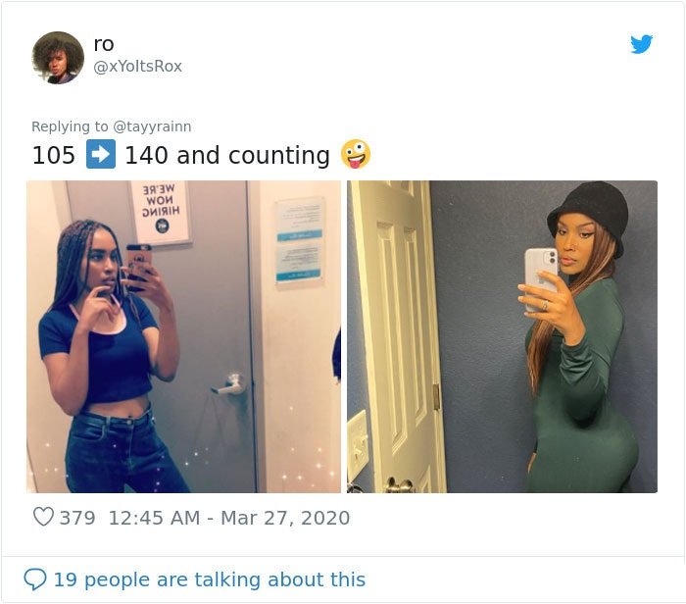686x604 pixels.
Task: Click the zany face emoji
Action: point(356,154)
